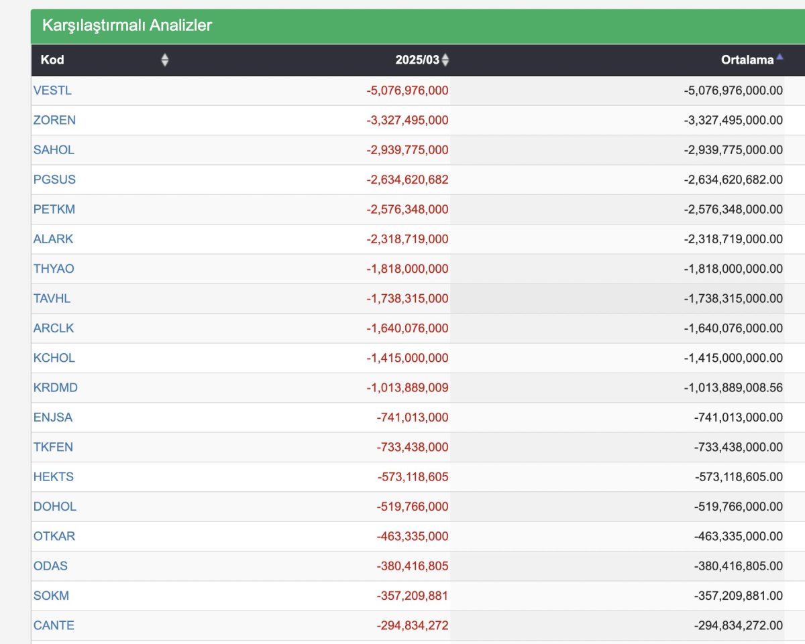This screenshot has height=644, width=805.
Task: Click the TKFEN 2025/03 value cell
Action: [x=413, y=447]
